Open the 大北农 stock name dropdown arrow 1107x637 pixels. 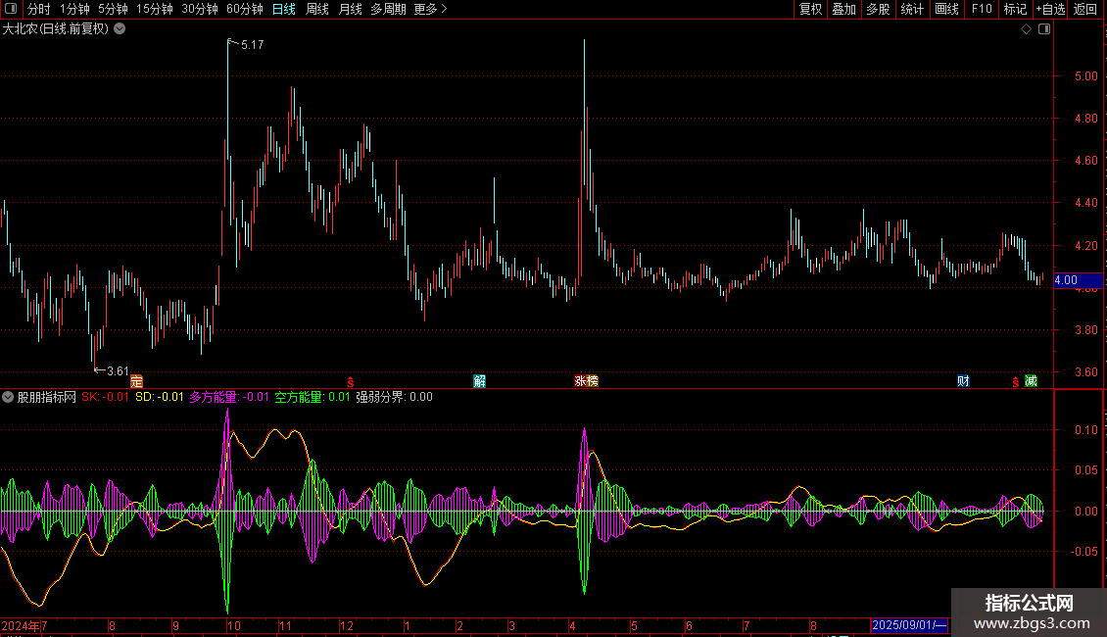120,28
